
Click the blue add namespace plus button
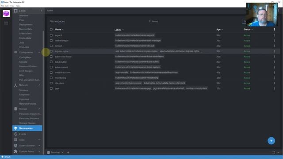pos(271,141)
